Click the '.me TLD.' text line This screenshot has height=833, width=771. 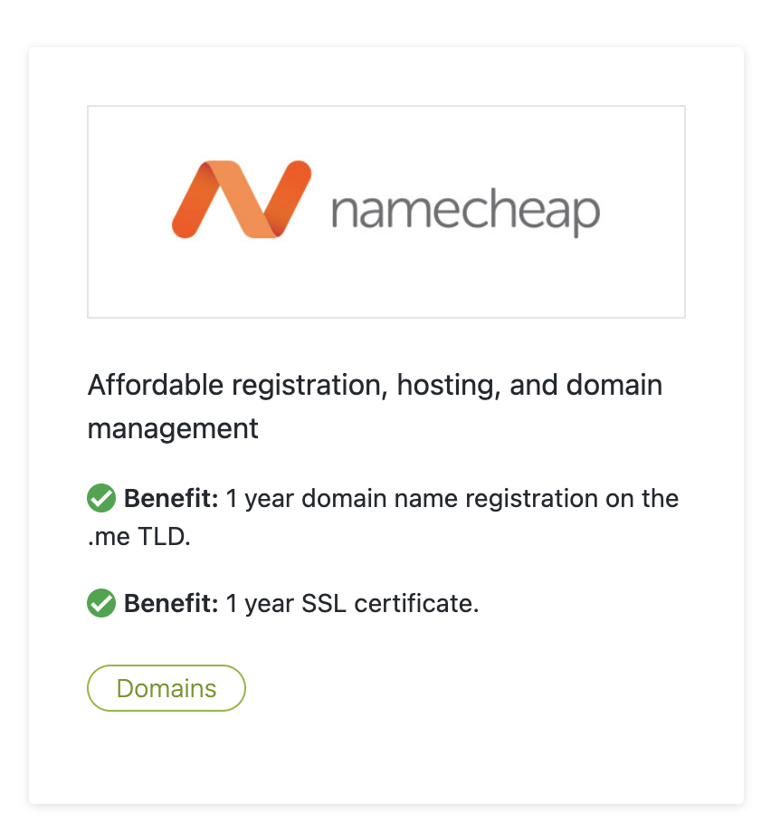139,537
